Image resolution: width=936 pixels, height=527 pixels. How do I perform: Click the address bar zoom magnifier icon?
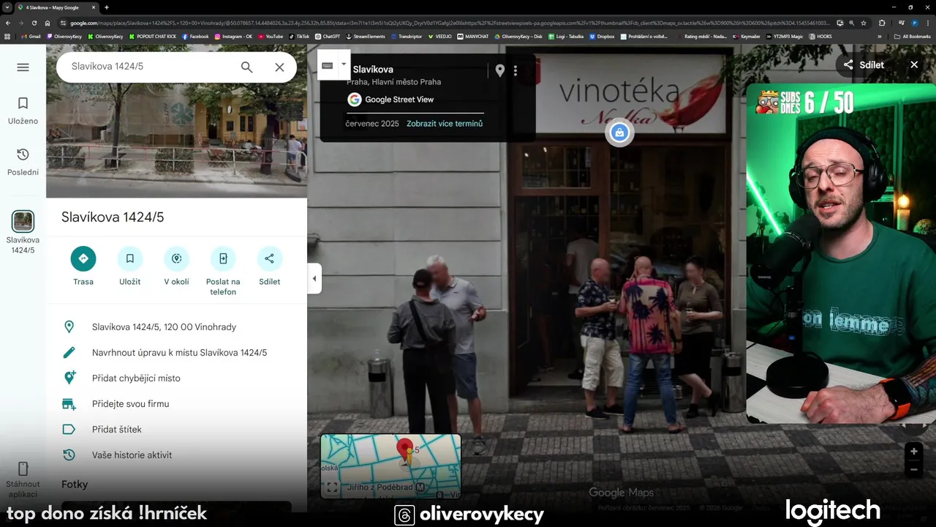(x=851, y=23)
